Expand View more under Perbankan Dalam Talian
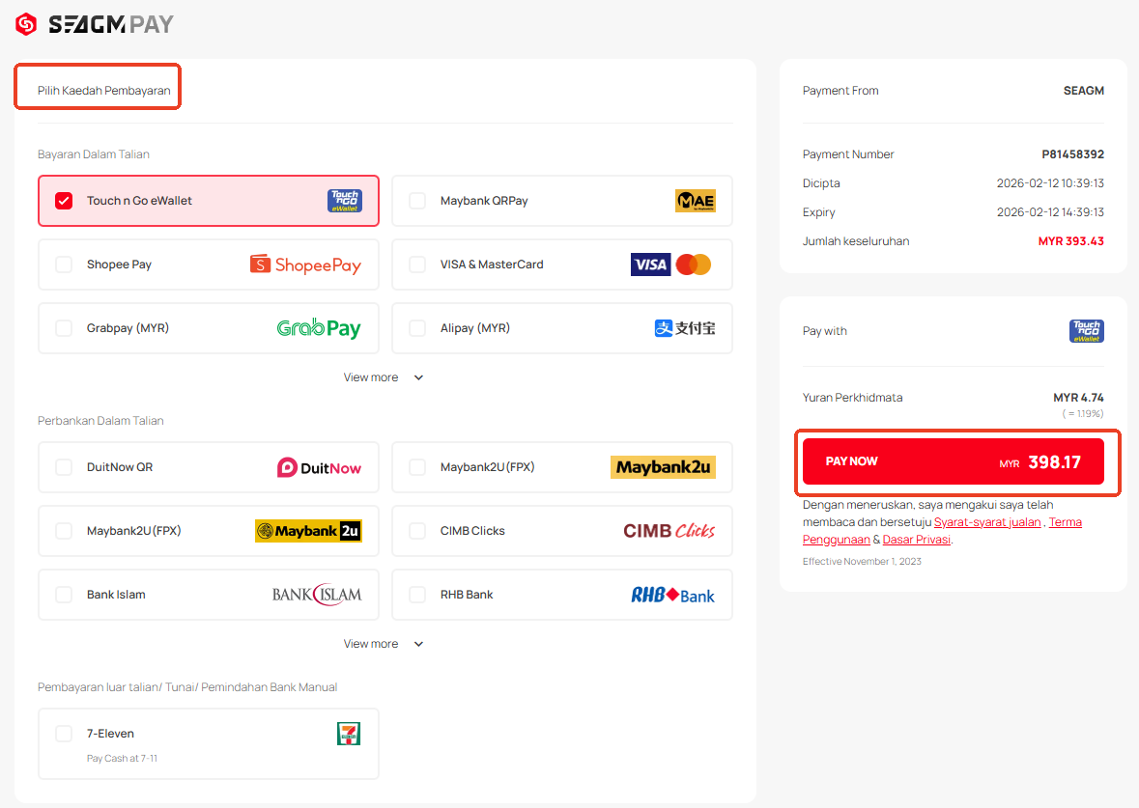This screenshot has height=808, width=1139. tap(383, 644)
